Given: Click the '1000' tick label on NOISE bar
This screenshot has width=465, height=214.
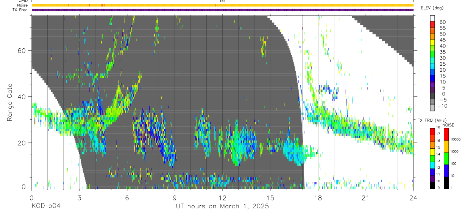Looking at the screenshot, I should (x=454, y=151).
